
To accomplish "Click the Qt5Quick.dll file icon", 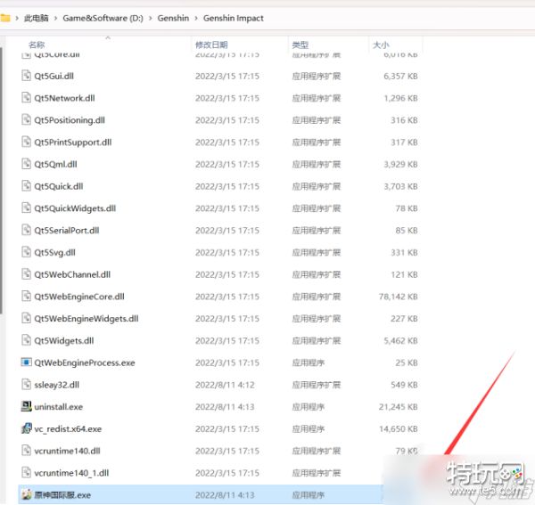I will tap(26, 186).
